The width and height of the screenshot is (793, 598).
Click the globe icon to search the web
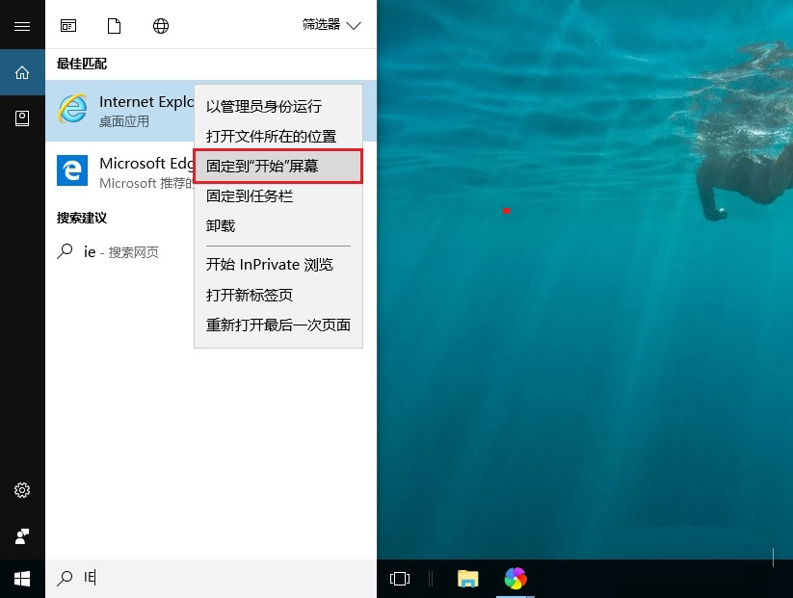[x=160, y=25]
